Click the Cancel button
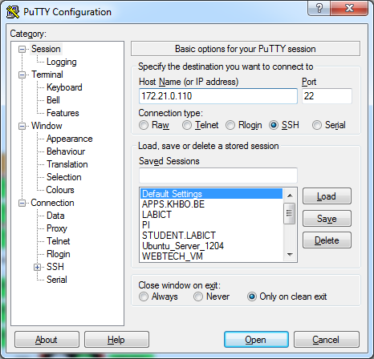Screen dimensions: 374x359 click(x=327, y=340)
